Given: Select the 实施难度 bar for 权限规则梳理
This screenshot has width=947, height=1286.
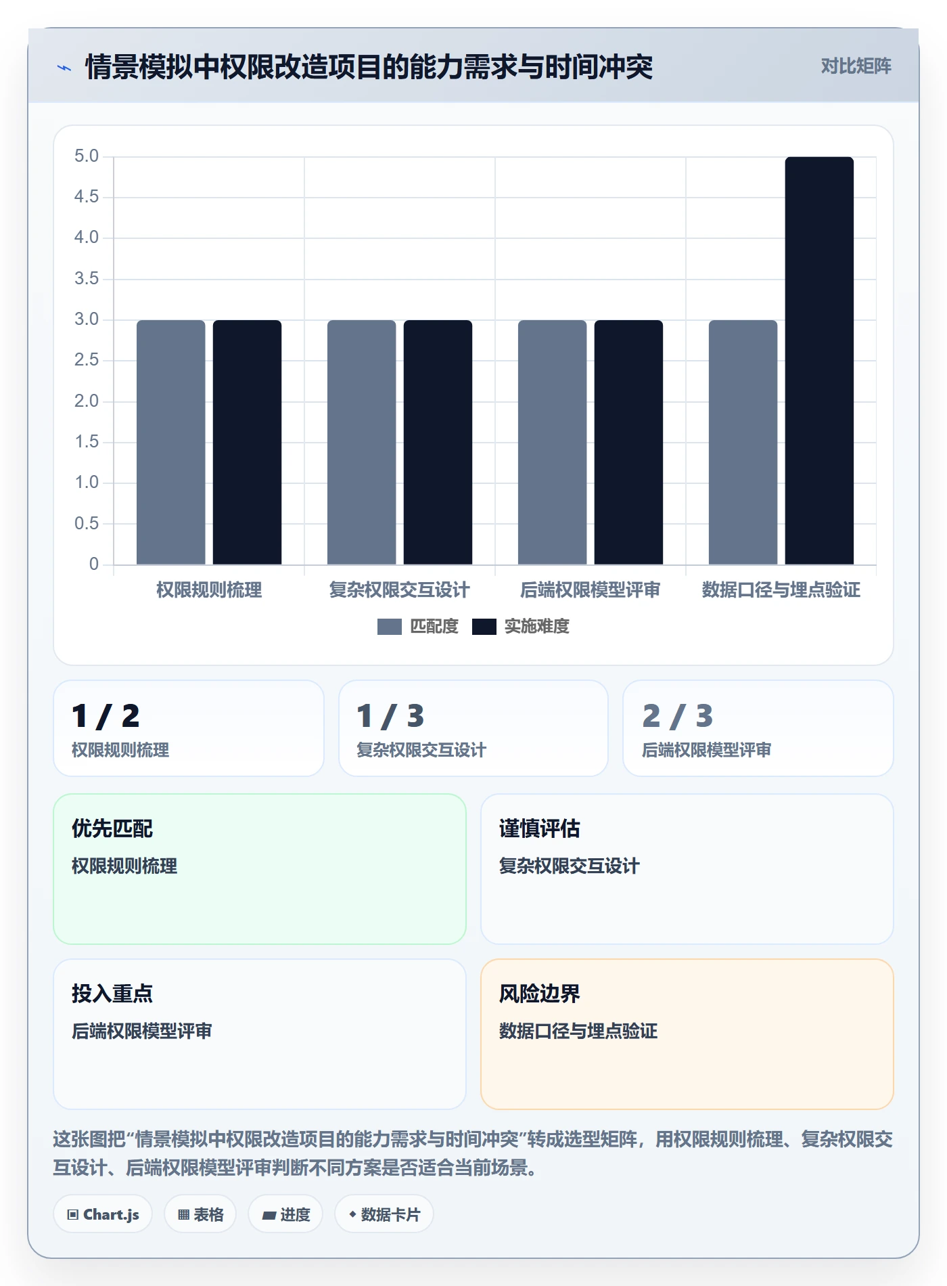Looking at the screenshot, I should coord(247,442).
